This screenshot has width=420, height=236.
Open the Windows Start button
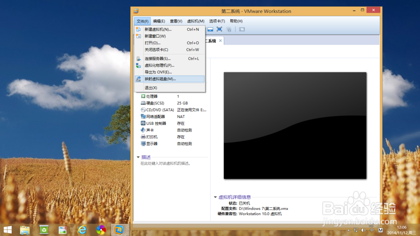[8, 230]
